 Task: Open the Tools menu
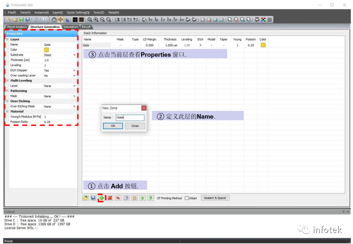99,13
